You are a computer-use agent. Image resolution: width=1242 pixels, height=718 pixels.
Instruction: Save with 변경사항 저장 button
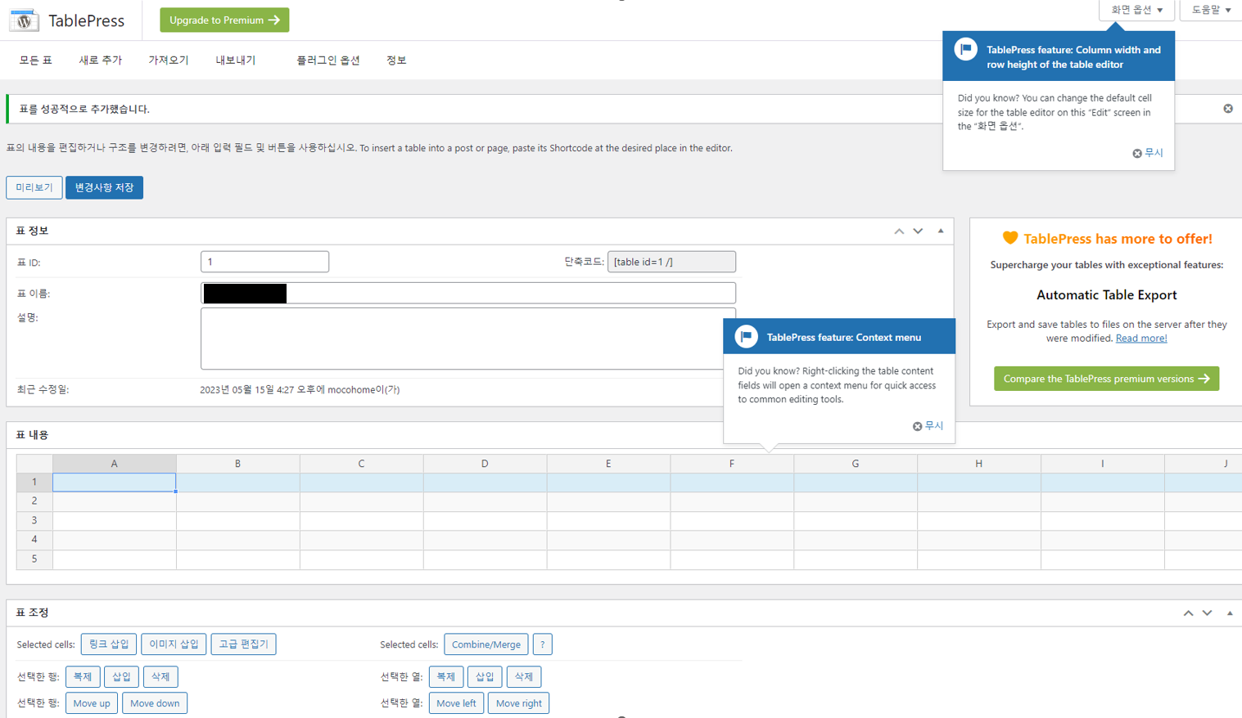point(104,187)
